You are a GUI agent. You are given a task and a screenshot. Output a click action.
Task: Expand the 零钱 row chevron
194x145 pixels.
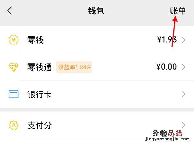point(184,40)
